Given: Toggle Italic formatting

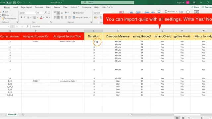Looking at the screenshot, I should tap(25, 18).
